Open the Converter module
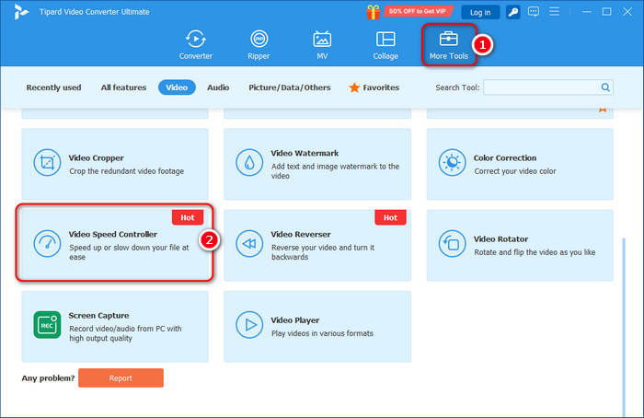This screenshot has height=418, width=644. [195, 45]
